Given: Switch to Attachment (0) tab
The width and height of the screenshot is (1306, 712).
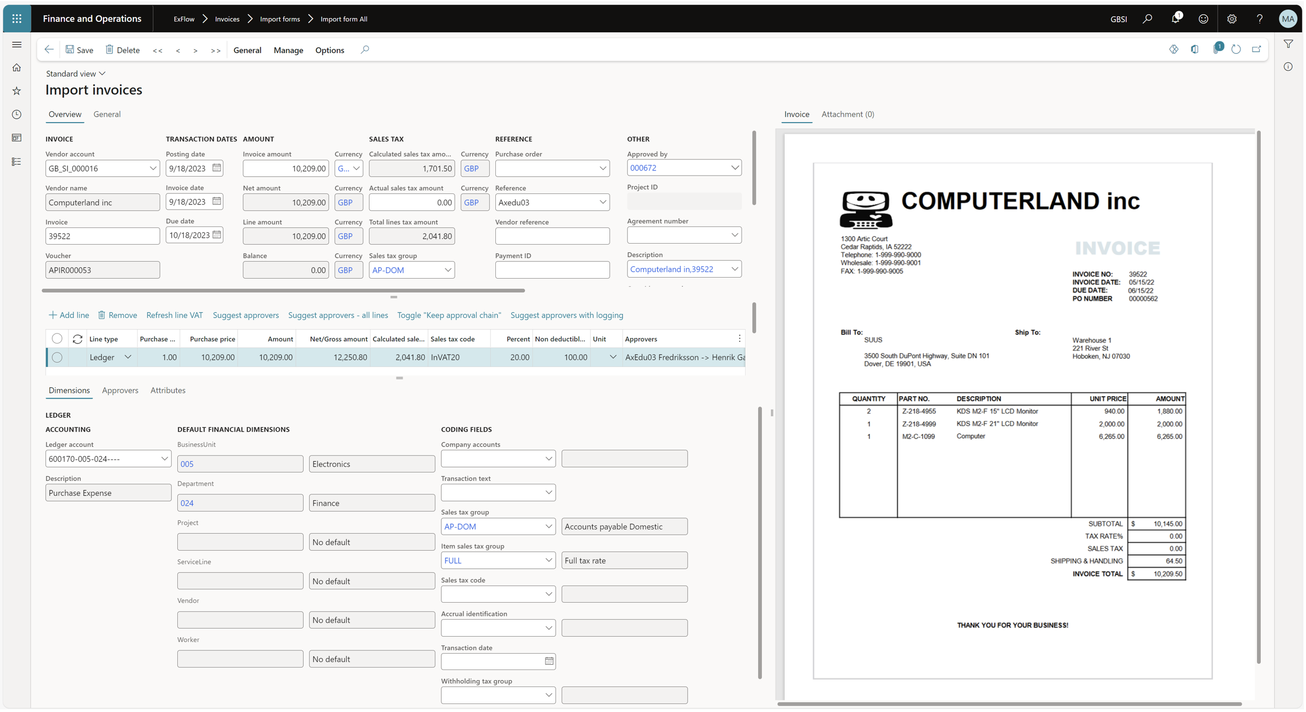Looking at the screenshot, I should point(847,114).
